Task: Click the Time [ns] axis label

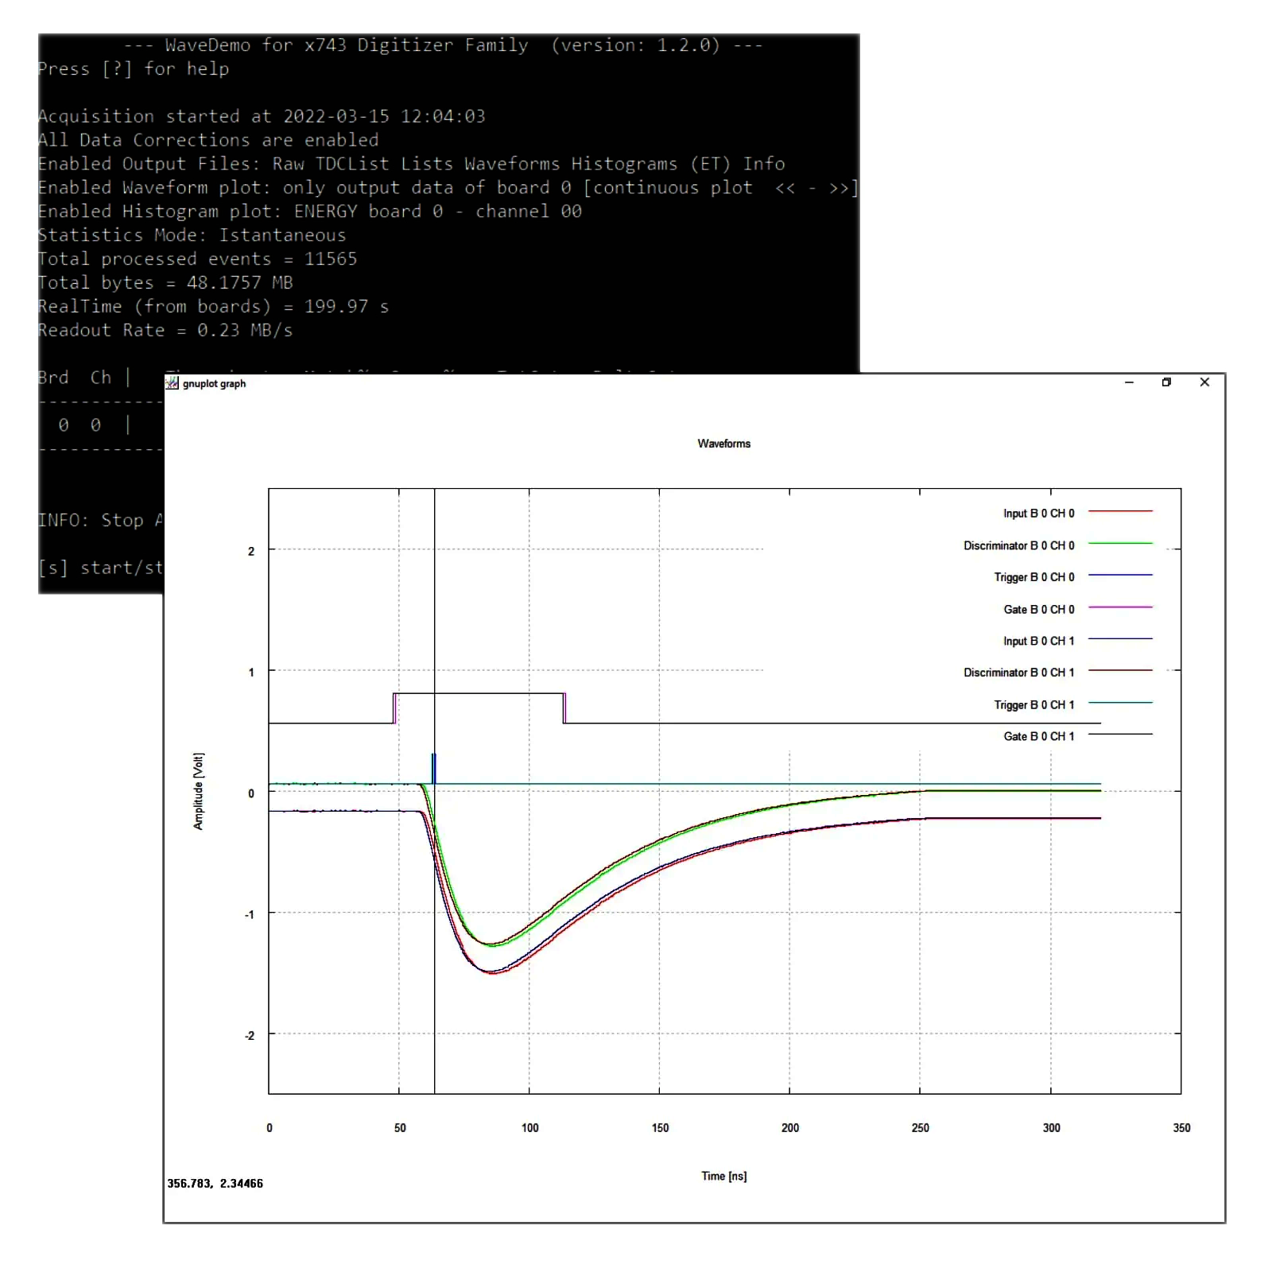Action: point(723,1176)
